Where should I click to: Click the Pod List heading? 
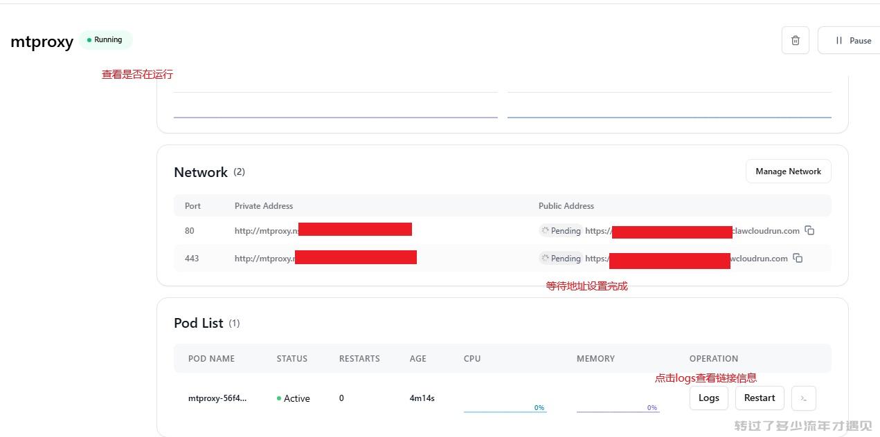click(199, 323)
